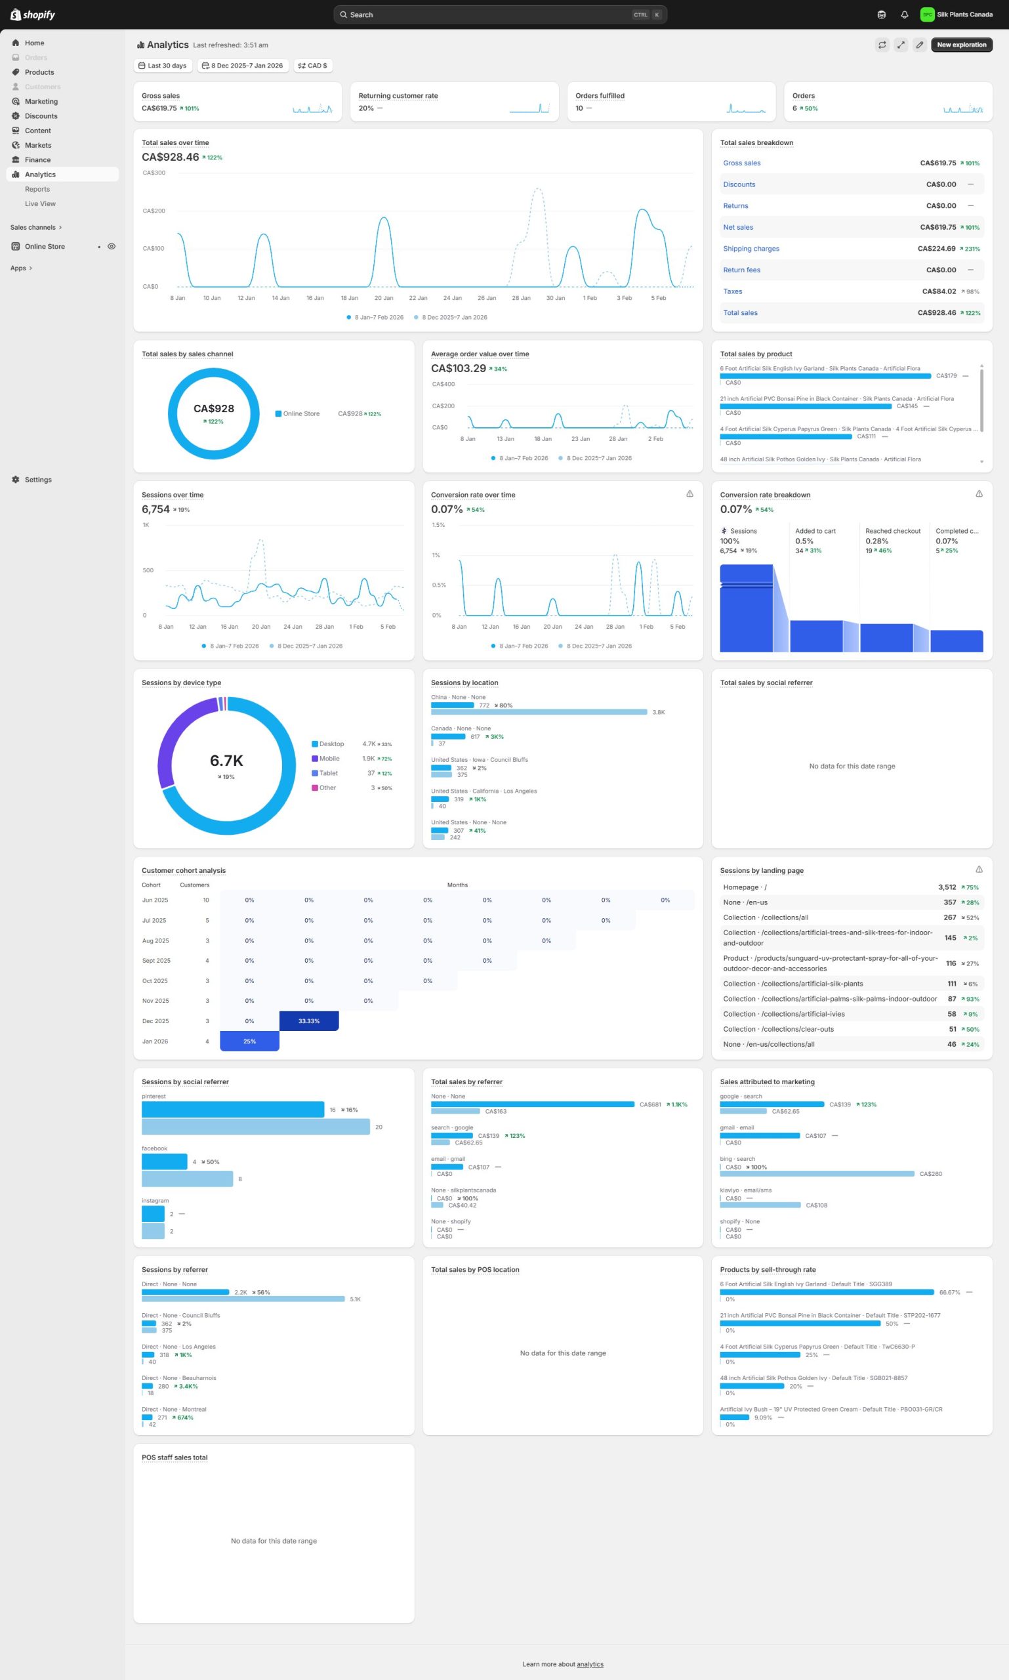The height and width of the screenshot is (1680, 1009).
Task: Click the warning icon on Conversion rate breakdown
Action: [978, 493]
